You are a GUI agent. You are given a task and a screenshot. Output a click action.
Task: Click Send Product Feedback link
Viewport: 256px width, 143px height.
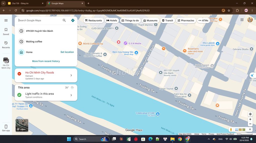[225, 134]
